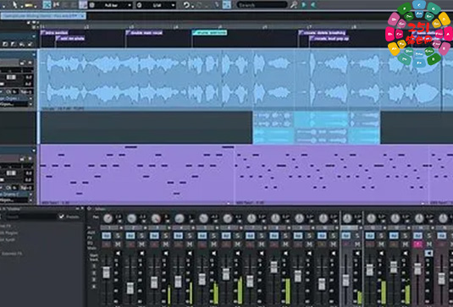Image resolution: width=453 pixels, height=307 pixels.
Task: Click the undo arrow icon
Action: pyautogui.click(x=186, y=5)
